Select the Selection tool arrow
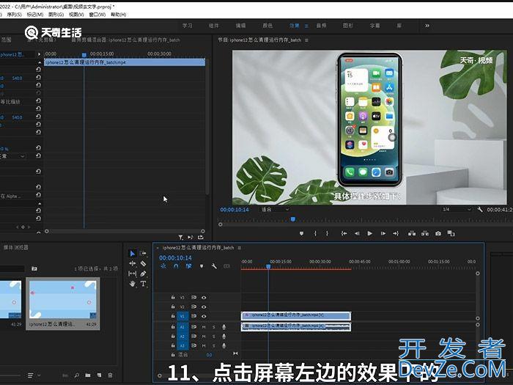The image size is (513, 385). coord(132,254)
